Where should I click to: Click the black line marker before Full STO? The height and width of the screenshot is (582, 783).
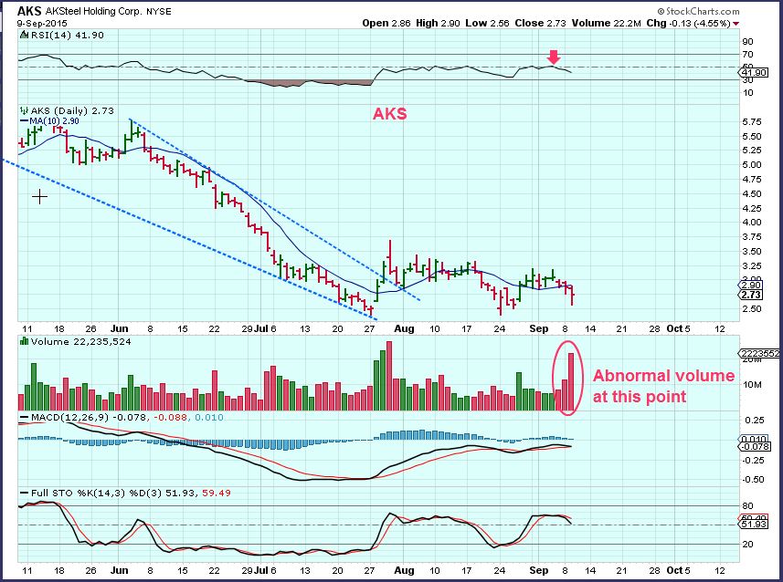click(x=24, y=494)
